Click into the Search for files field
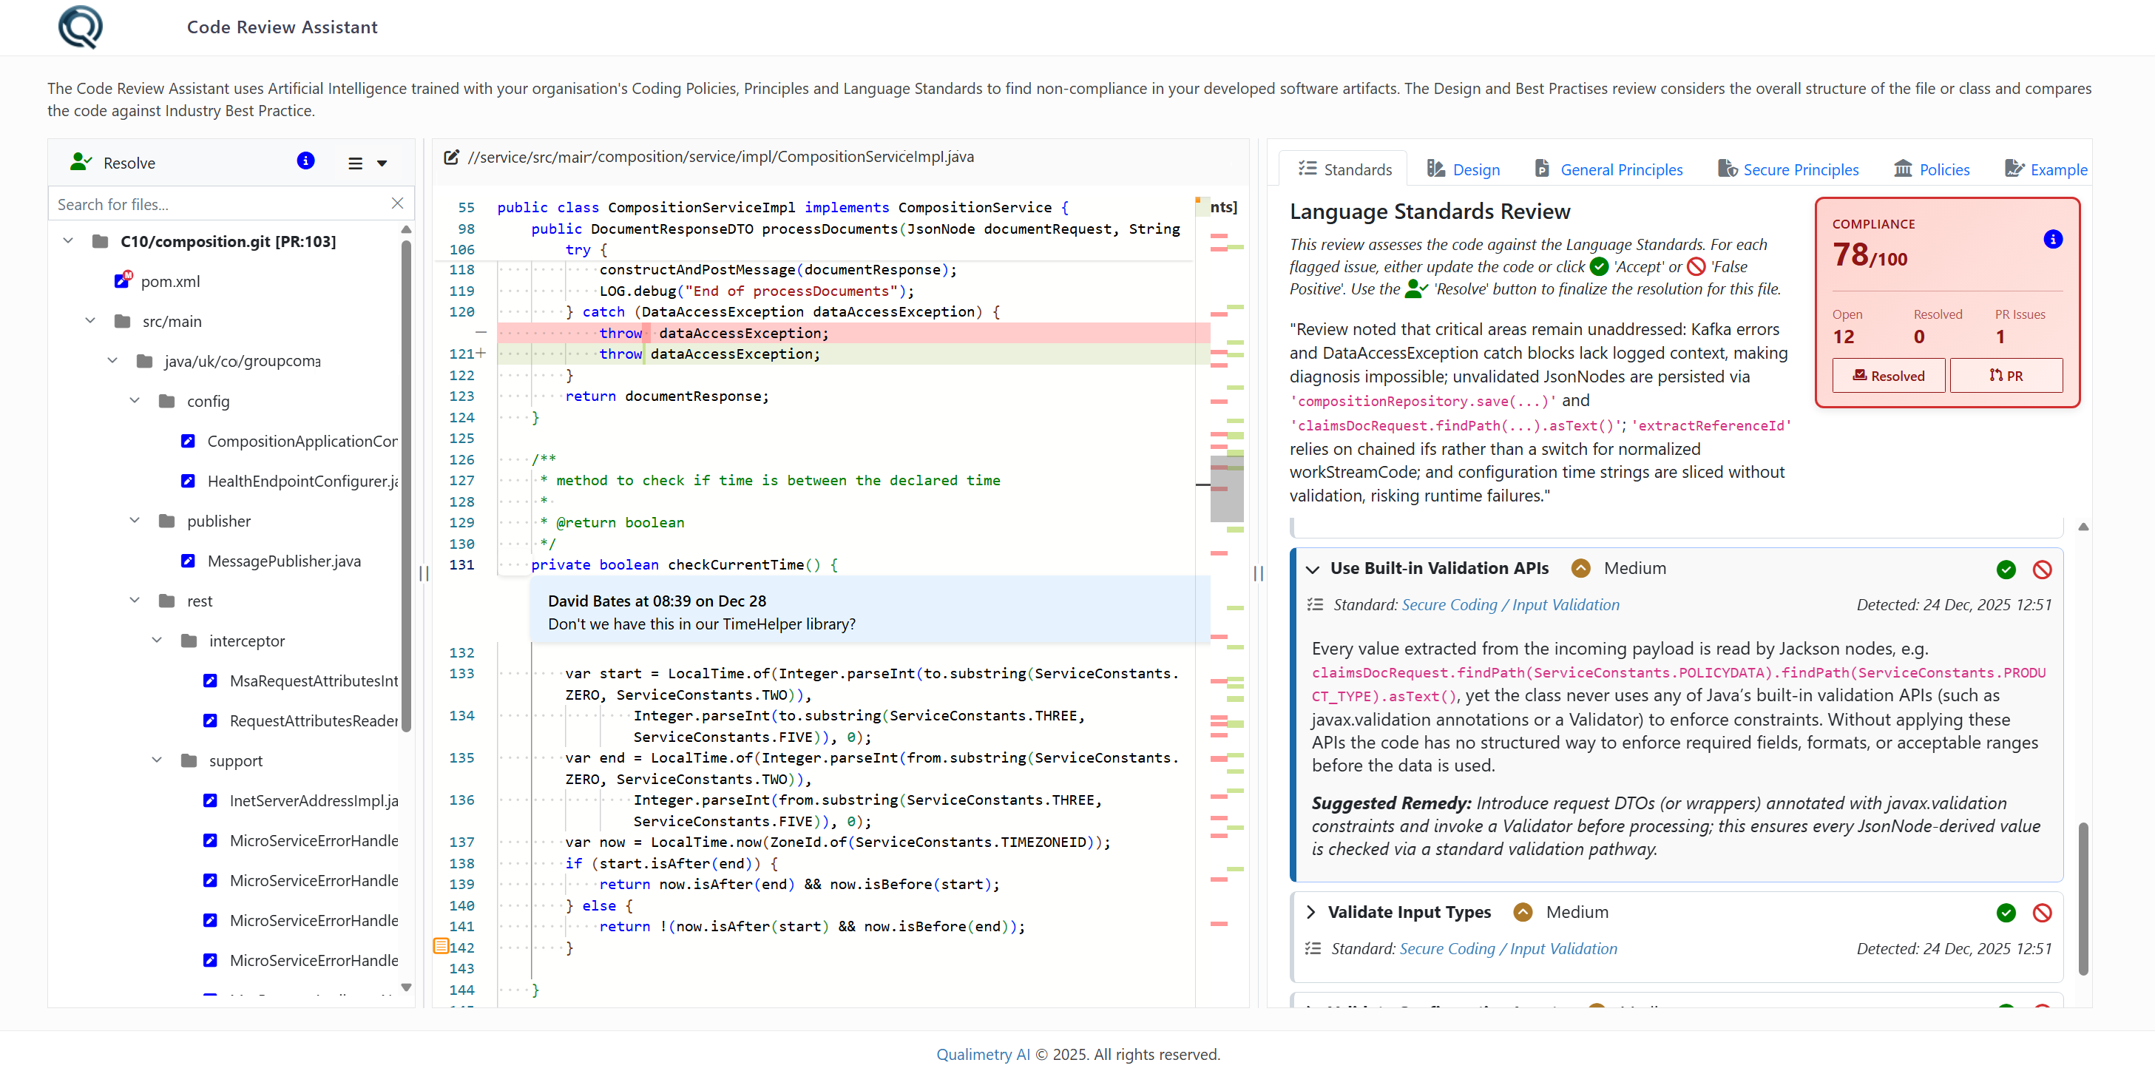The height and width of the screenshot is (1074, 2155). point(209,203)
